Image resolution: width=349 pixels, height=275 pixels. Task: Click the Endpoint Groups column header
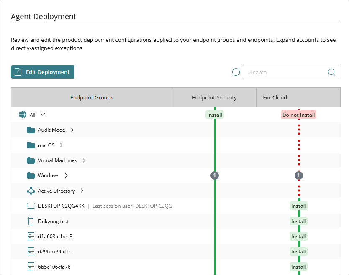click(92, 97)
